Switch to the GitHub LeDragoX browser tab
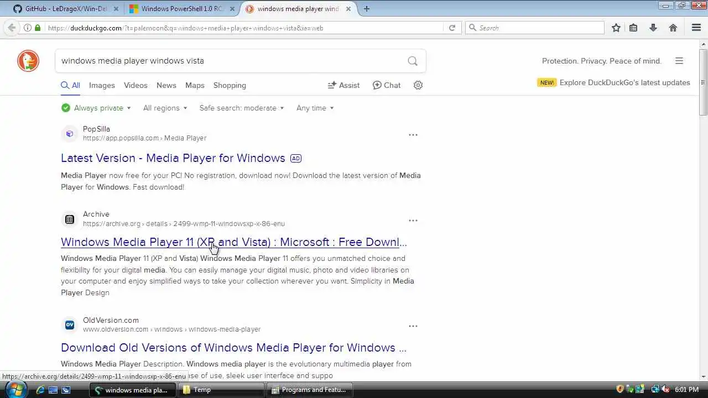This screenshot has height=398, width=708. [65, 9]
